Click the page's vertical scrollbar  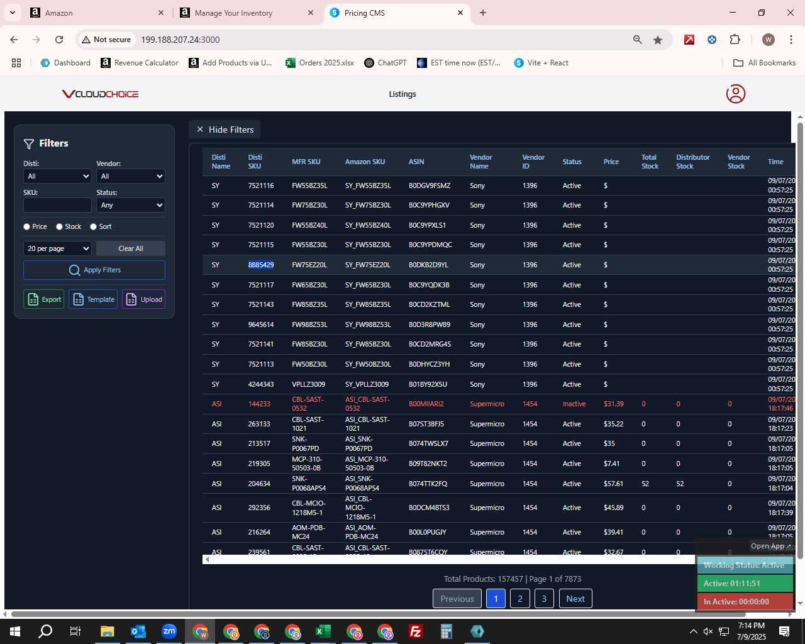point(800,340)
